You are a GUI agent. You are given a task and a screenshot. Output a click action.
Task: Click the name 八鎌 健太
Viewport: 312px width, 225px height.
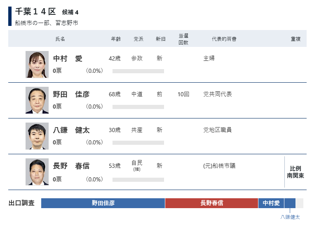[x=71, y=130]
